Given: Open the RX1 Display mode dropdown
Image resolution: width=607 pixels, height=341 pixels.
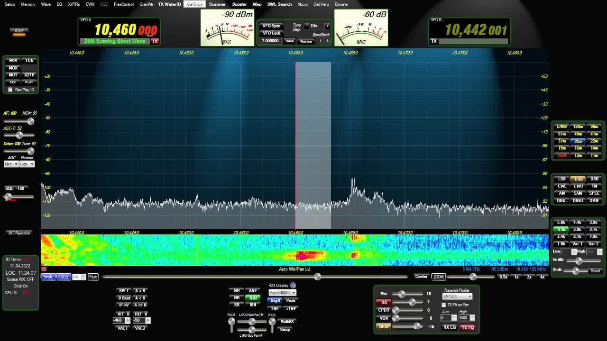Looking at the screenshot, I should click(283, 293).
